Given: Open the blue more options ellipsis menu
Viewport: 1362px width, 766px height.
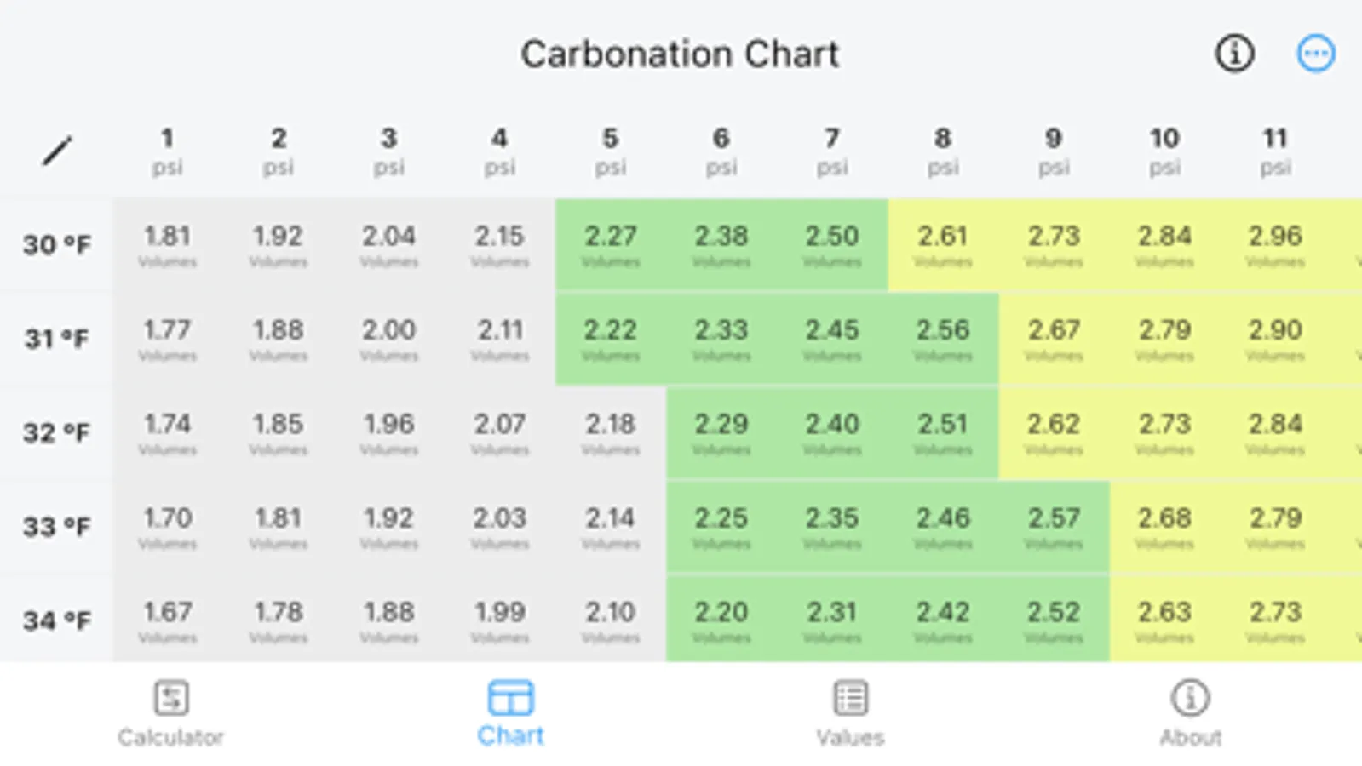Looking at the screenshot, I should pos(1315,54).
